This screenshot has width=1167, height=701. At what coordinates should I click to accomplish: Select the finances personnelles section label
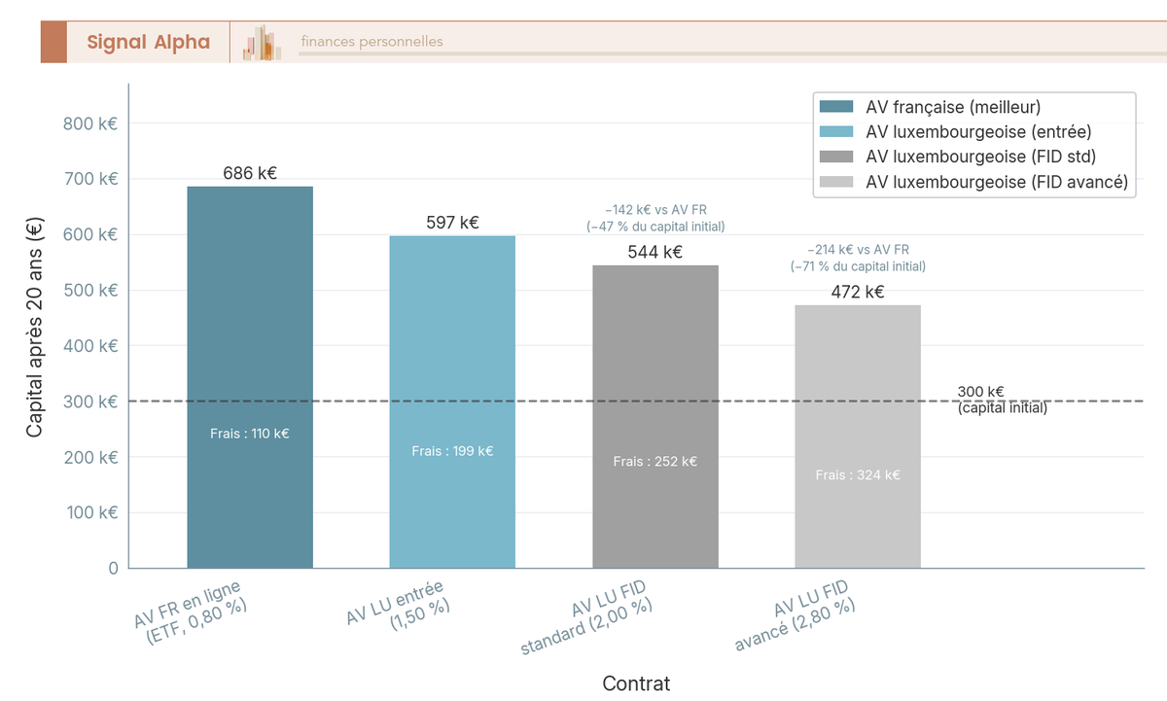click(x=371, y=42)
